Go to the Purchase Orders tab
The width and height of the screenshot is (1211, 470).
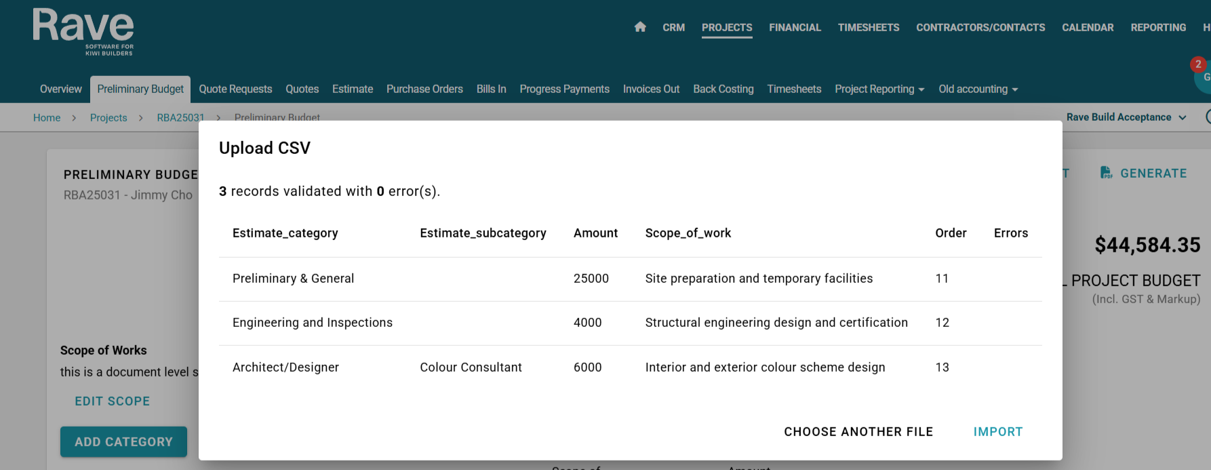tap(424, 90)
